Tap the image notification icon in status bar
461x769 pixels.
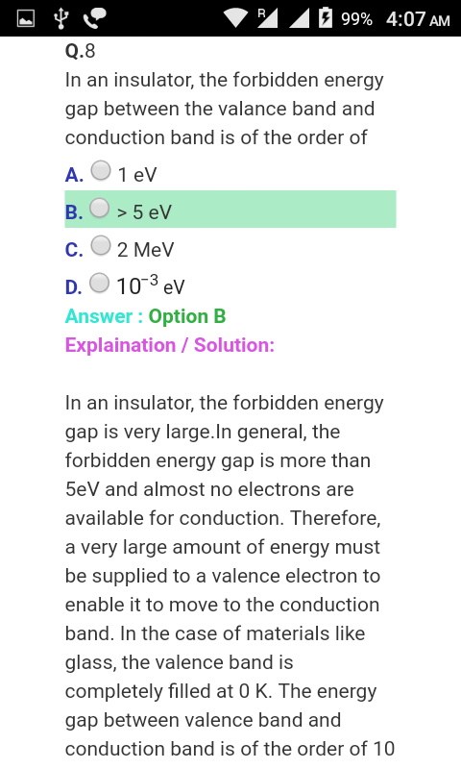(26, 19)
